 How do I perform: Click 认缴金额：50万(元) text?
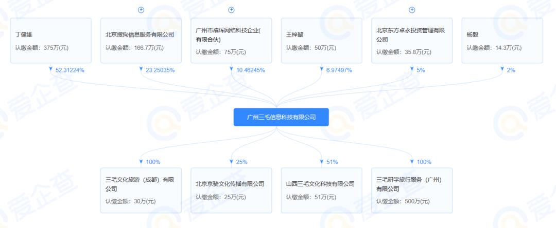click(311, 48)
